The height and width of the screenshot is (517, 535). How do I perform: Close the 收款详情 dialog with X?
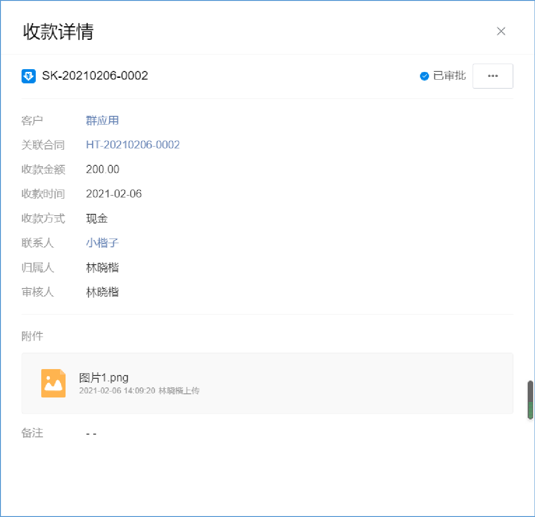point(501,31)
